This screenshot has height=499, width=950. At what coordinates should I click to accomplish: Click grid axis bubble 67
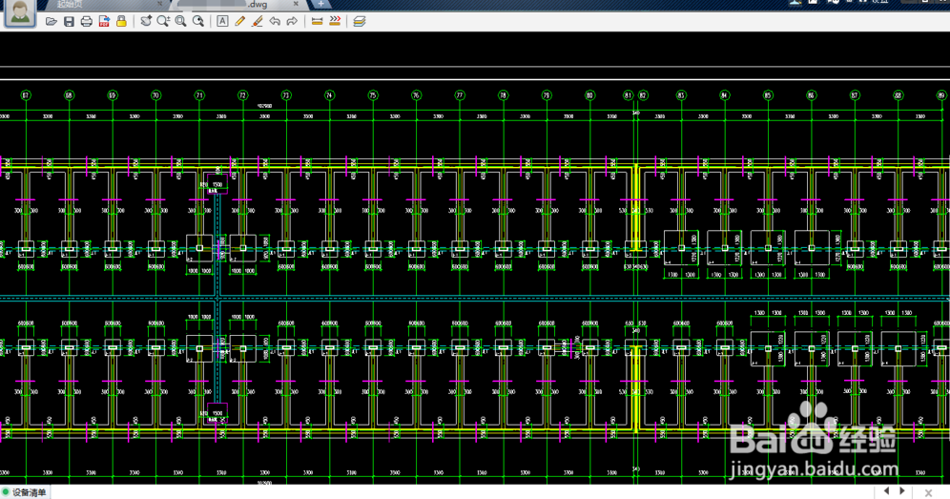(26, 95)
